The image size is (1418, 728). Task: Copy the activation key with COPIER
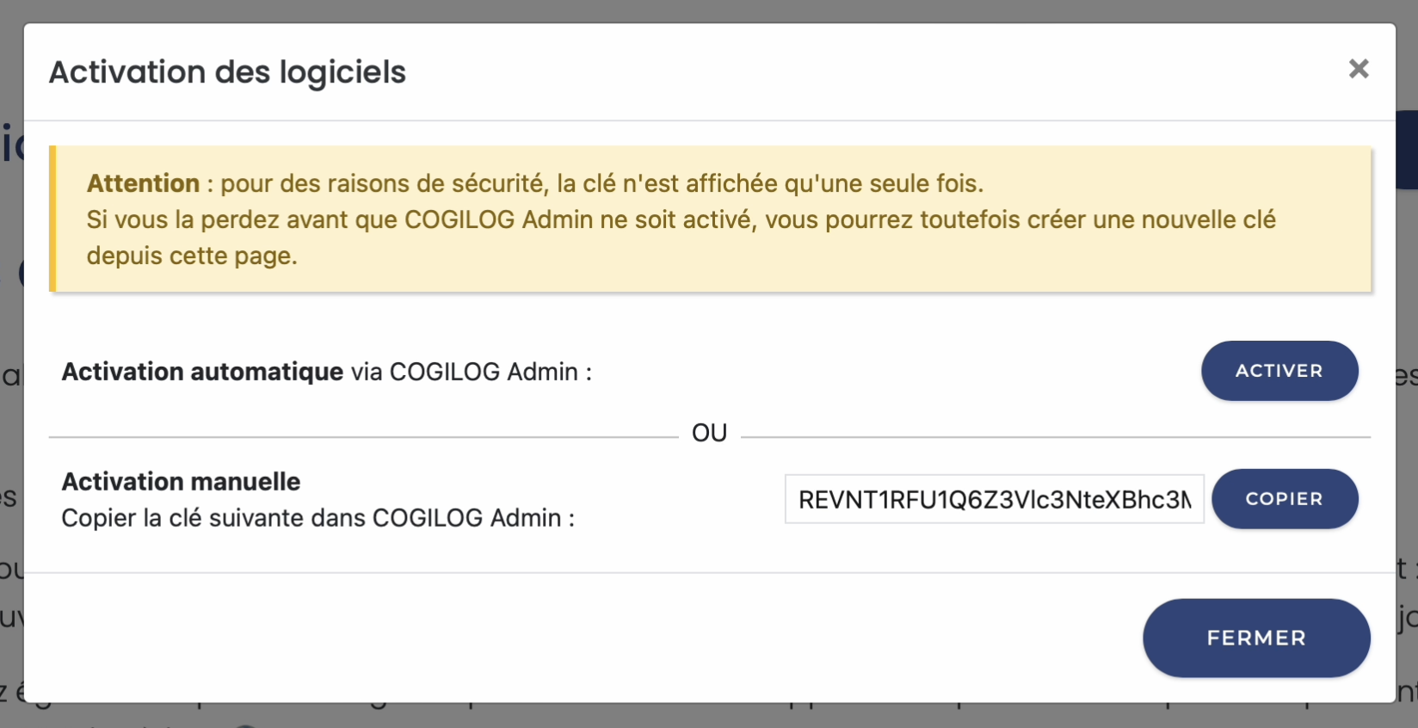(x=1285, y=499)
